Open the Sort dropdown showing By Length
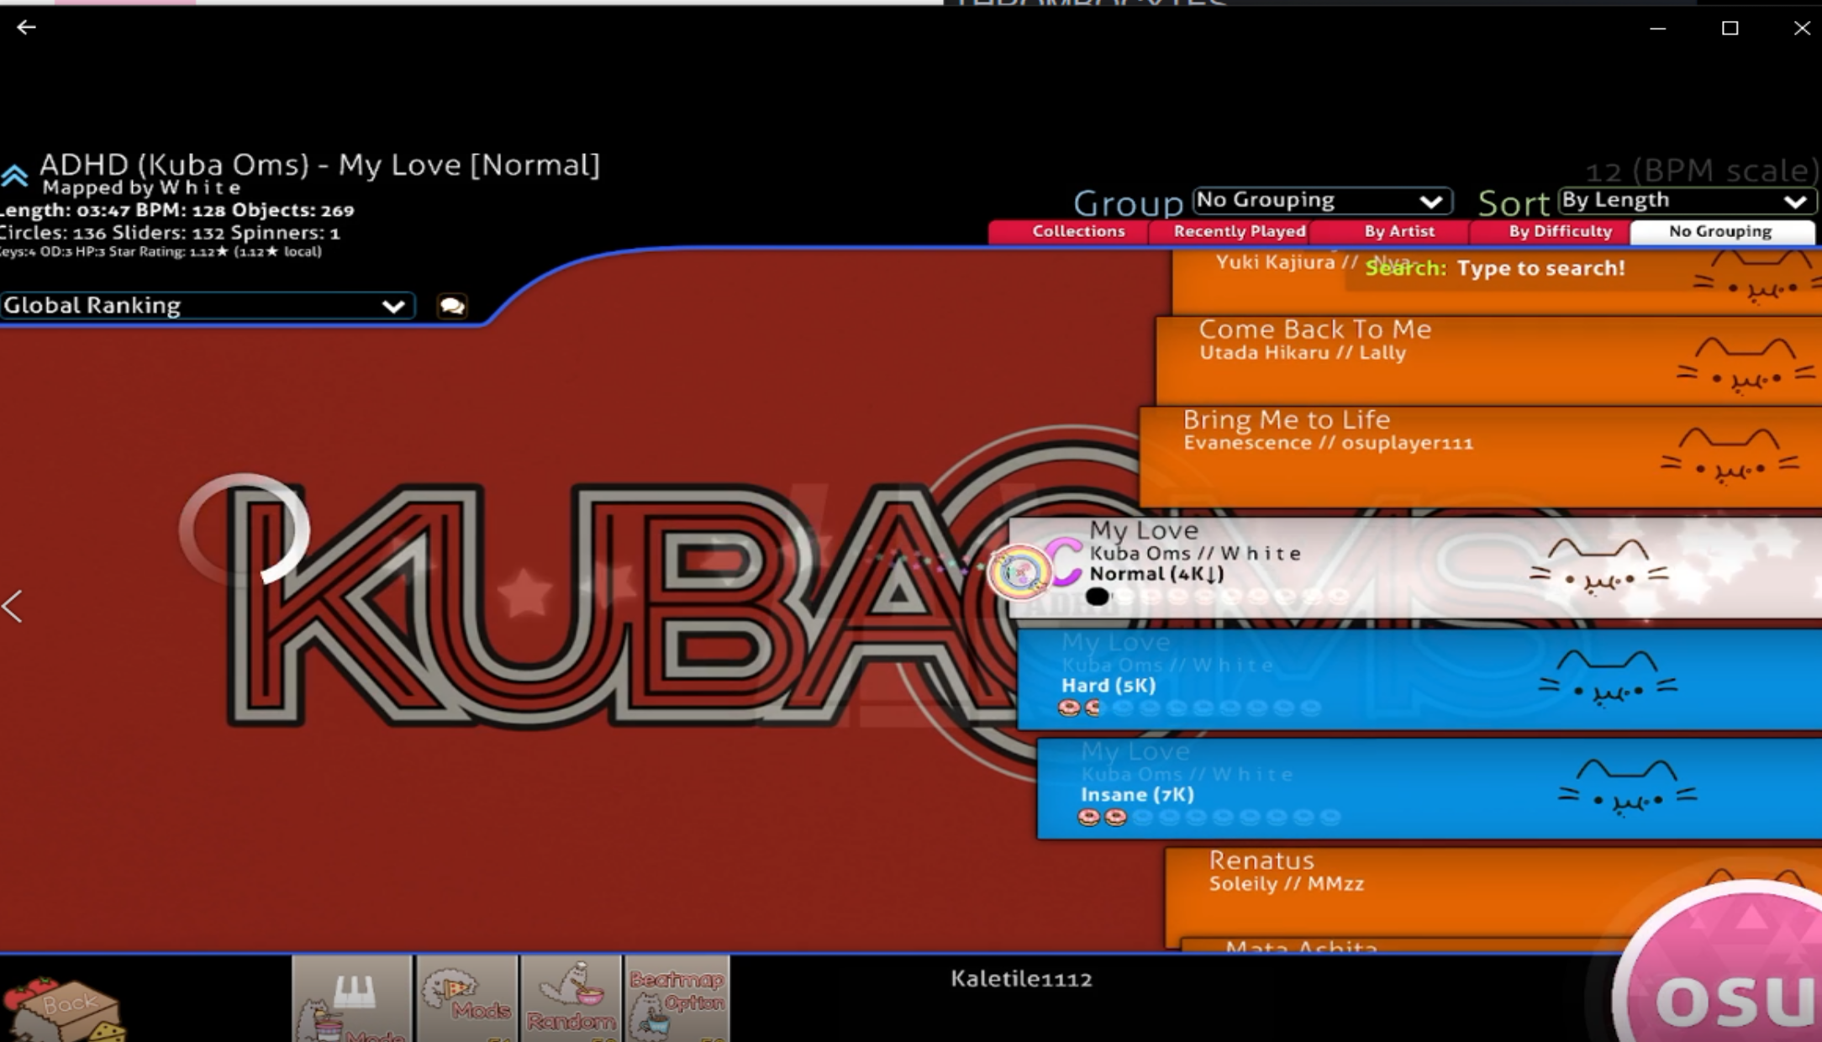 [1686, 200]
